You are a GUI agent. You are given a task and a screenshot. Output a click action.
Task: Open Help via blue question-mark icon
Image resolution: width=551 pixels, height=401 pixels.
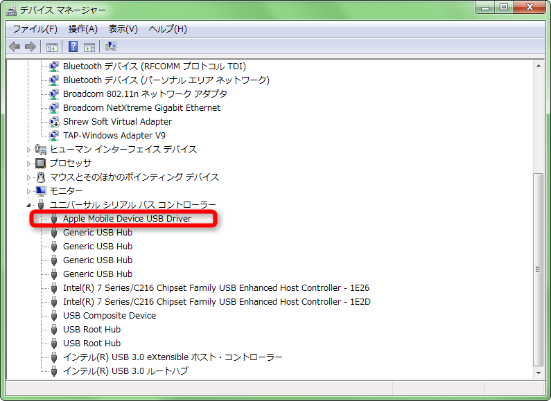pos(73,46)
